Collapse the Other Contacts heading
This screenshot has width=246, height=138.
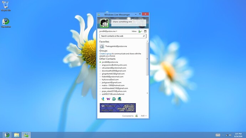[x=107, y=59]
